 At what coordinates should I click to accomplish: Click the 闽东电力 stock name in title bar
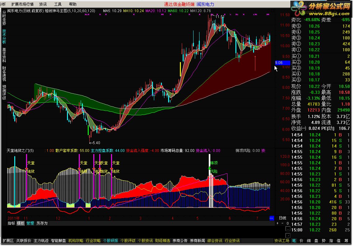[205, 4]
